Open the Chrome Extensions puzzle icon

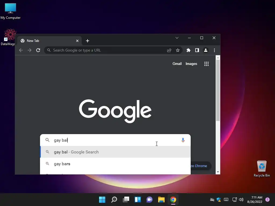click(188, 50)
